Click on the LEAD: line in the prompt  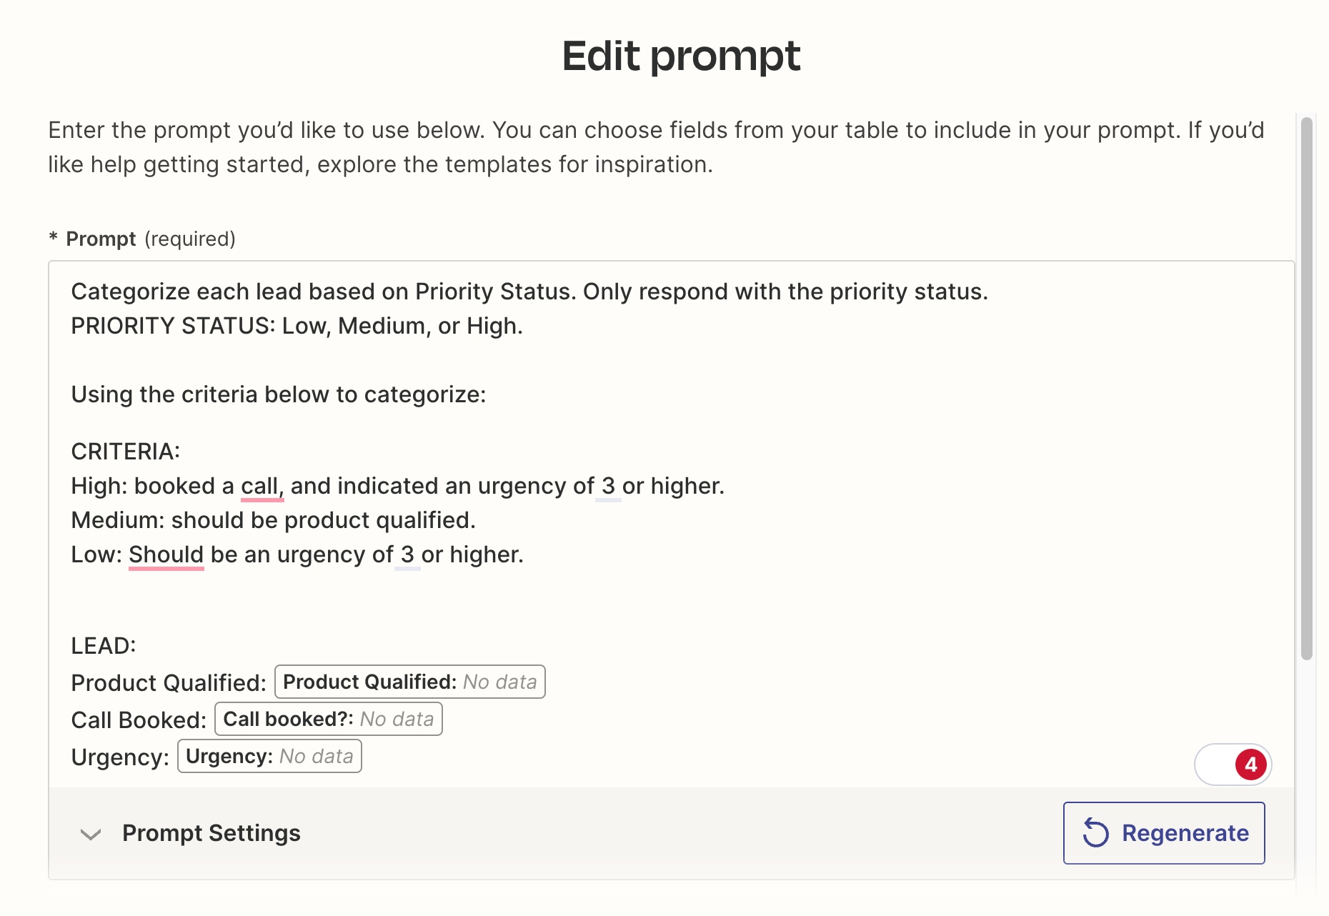pos(104,646)
